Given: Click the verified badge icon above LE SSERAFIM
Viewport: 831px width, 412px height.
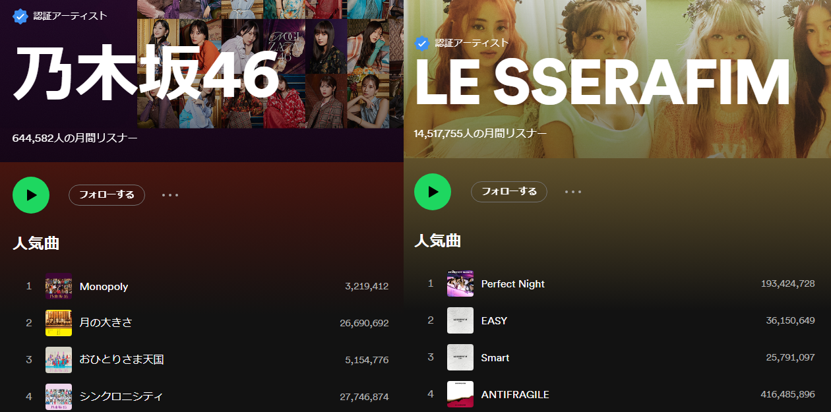Looking at the screenshot, I should point(421,43).
